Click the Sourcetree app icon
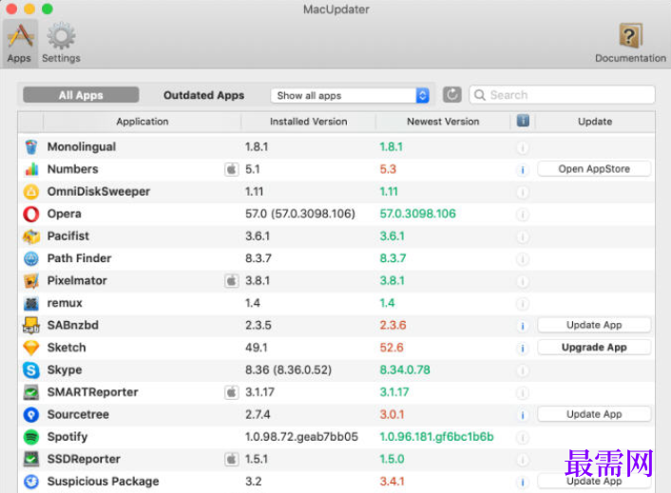671x493 pixels. (x=31, y=414)
